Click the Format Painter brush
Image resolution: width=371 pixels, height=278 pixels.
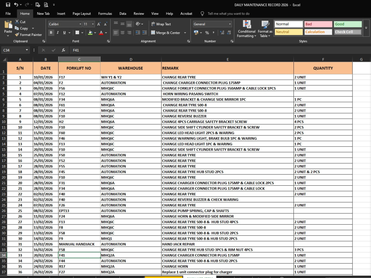17,34
